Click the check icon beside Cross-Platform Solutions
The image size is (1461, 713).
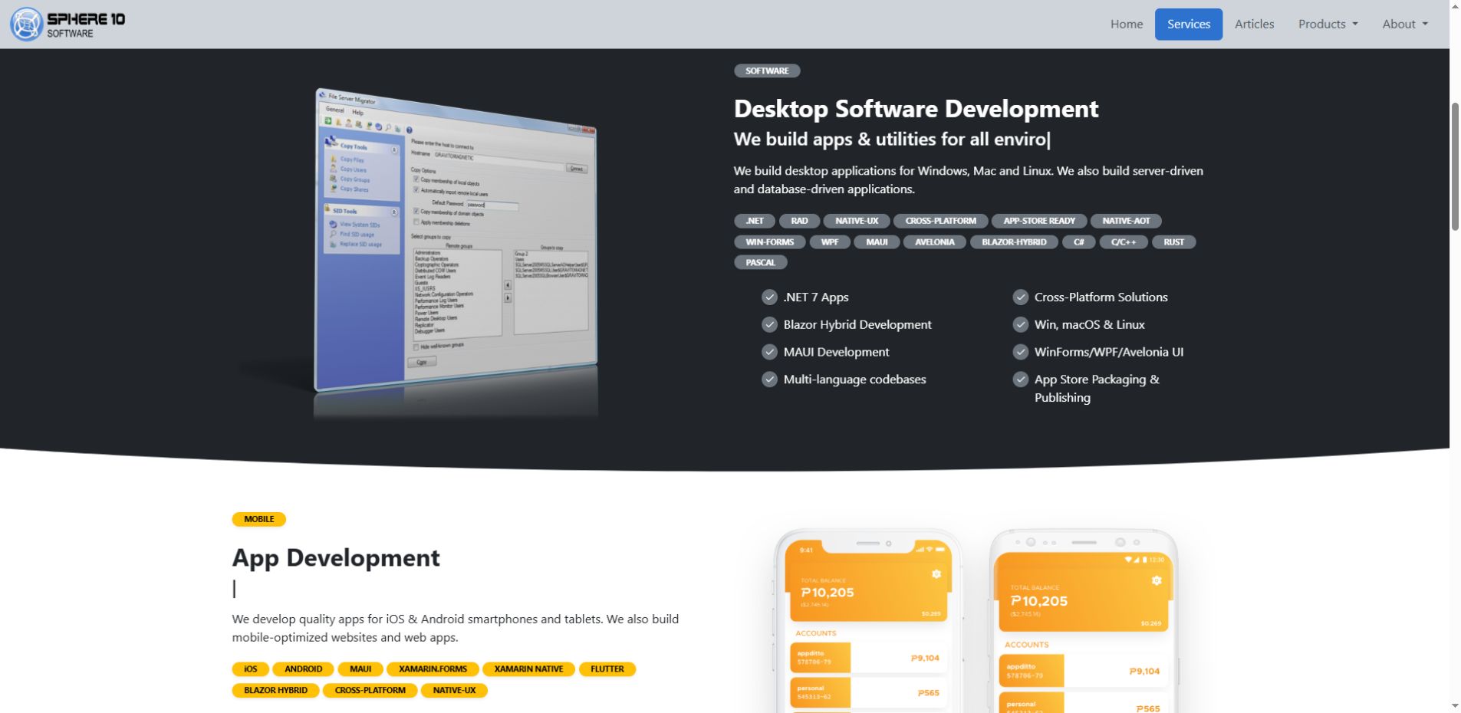1020,297
